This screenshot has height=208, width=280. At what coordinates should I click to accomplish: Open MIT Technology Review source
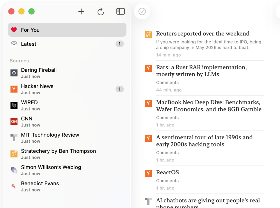point(67,138)
